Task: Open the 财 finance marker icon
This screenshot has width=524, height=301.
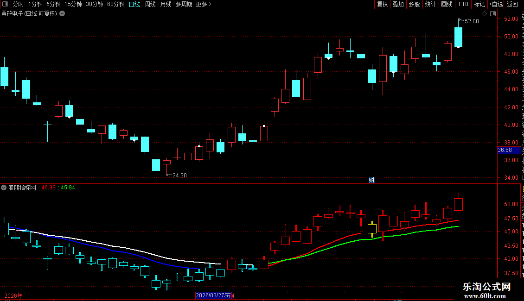Action: pos(371,180)
